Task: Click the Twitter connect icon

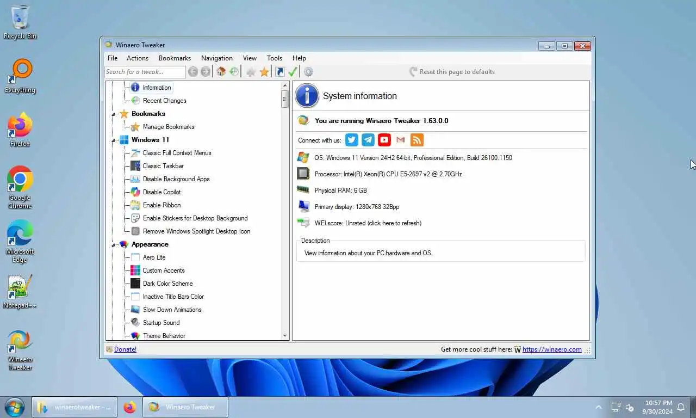Action: pos(352,140)
